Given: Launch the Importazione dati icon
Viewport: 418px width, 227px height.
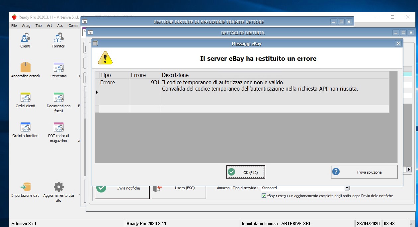Looking at the screenshot, I should tap(25, 187).
